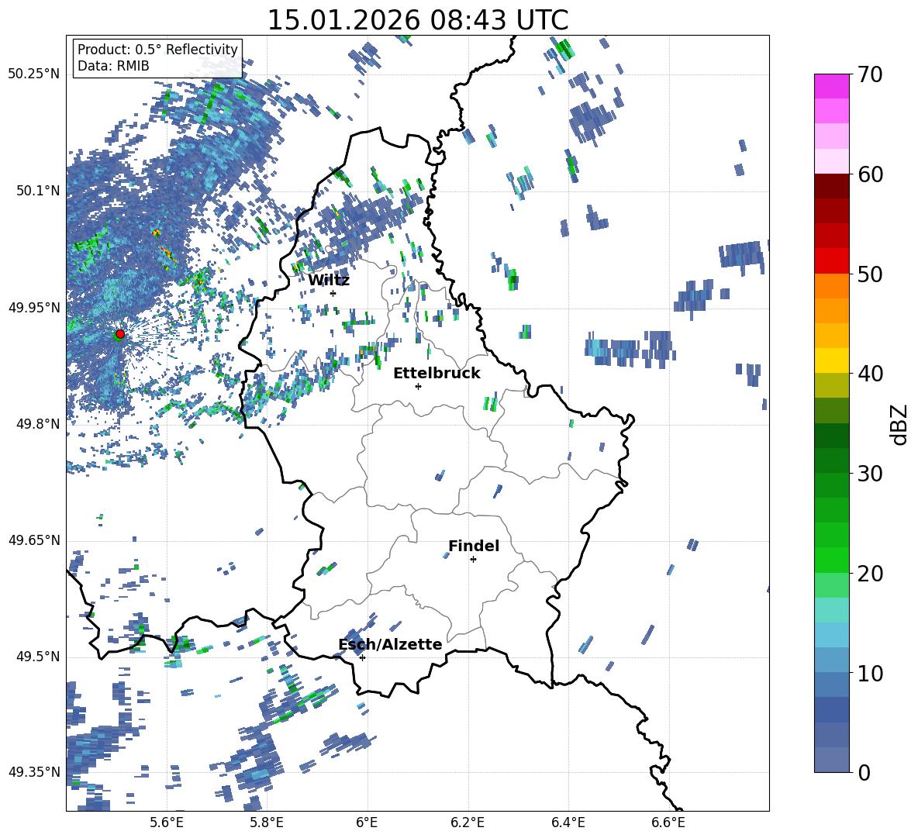Click the Esch/Alzette city label
This screenshot has width=918, height=838.
coord(391,644)
